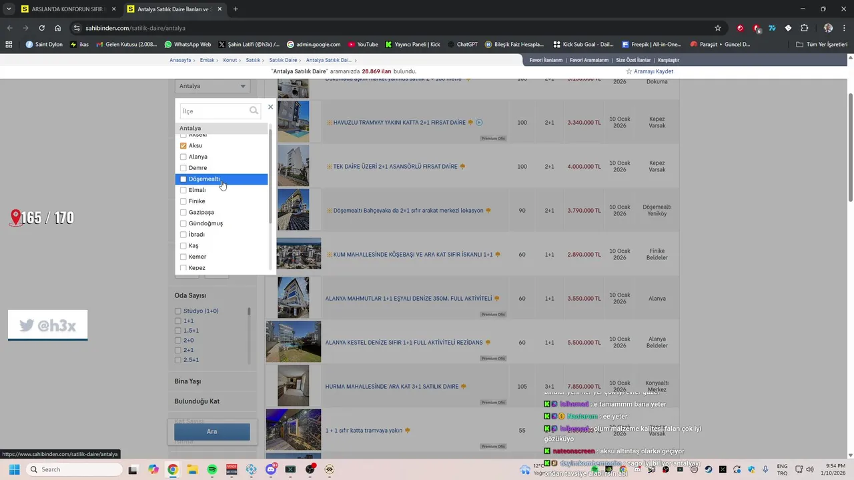Viewport: 854px width, 480px height.
Task: Open Spotify from the taskbar
Action: coord(212,469)
